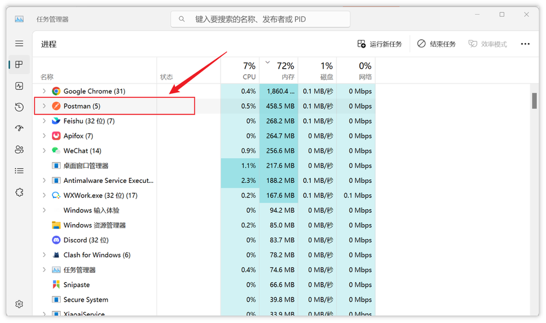Open the Details list page in sidebar

pyautogui.click(x=19, y=171)
